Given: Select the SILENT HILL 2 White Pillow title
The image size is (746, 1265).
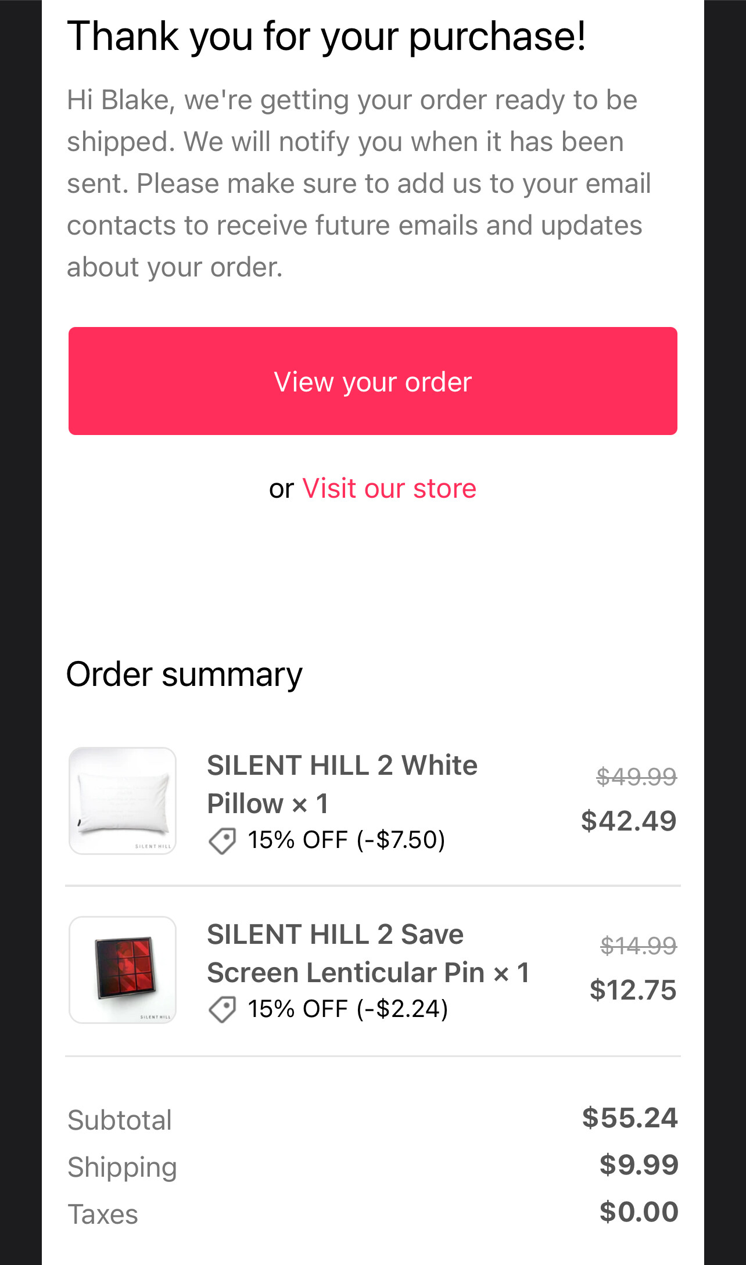Looking at the screenshot, I should pos(342,784).
